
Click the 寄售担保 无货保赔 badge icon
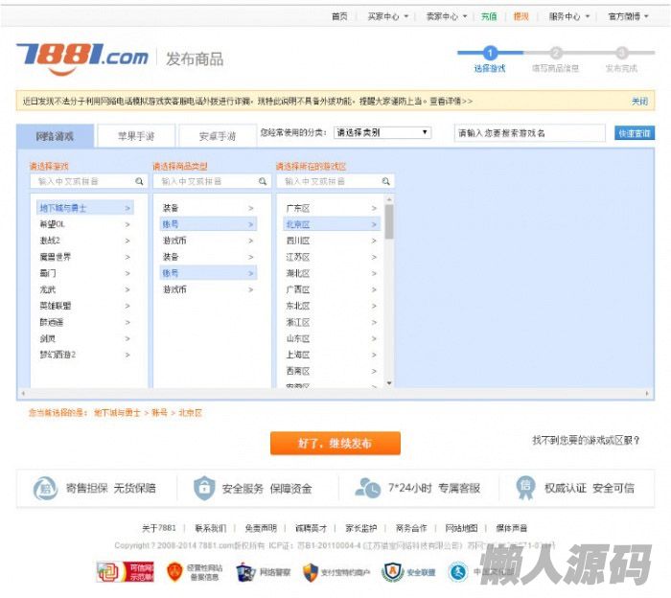click(x=45, y=489)
